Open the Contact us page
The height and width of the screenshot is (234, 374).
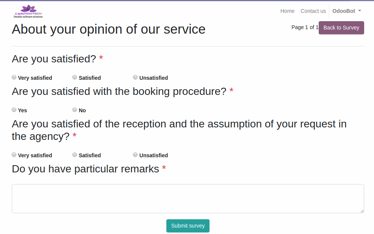[313, 11]
